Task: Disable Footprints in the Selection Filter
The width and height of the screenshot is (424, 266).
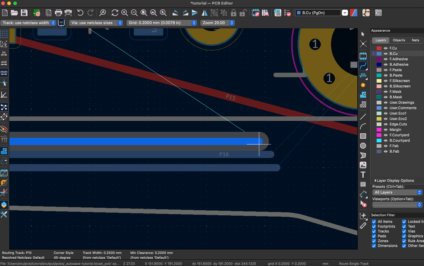Action: pyautogui.click(x=374, y=226)
